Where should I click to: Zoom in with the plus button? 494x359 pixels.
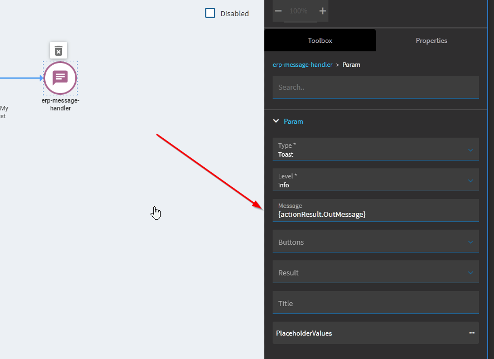(x=323, y=11)
